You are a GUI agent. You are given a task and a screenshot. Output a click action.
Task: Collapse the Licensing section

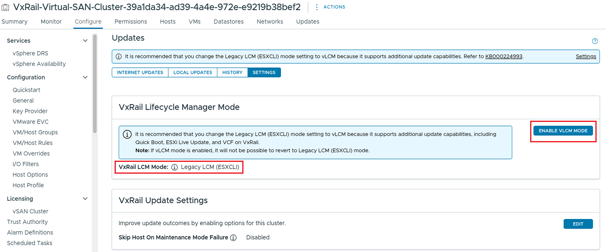coord(85,199)
